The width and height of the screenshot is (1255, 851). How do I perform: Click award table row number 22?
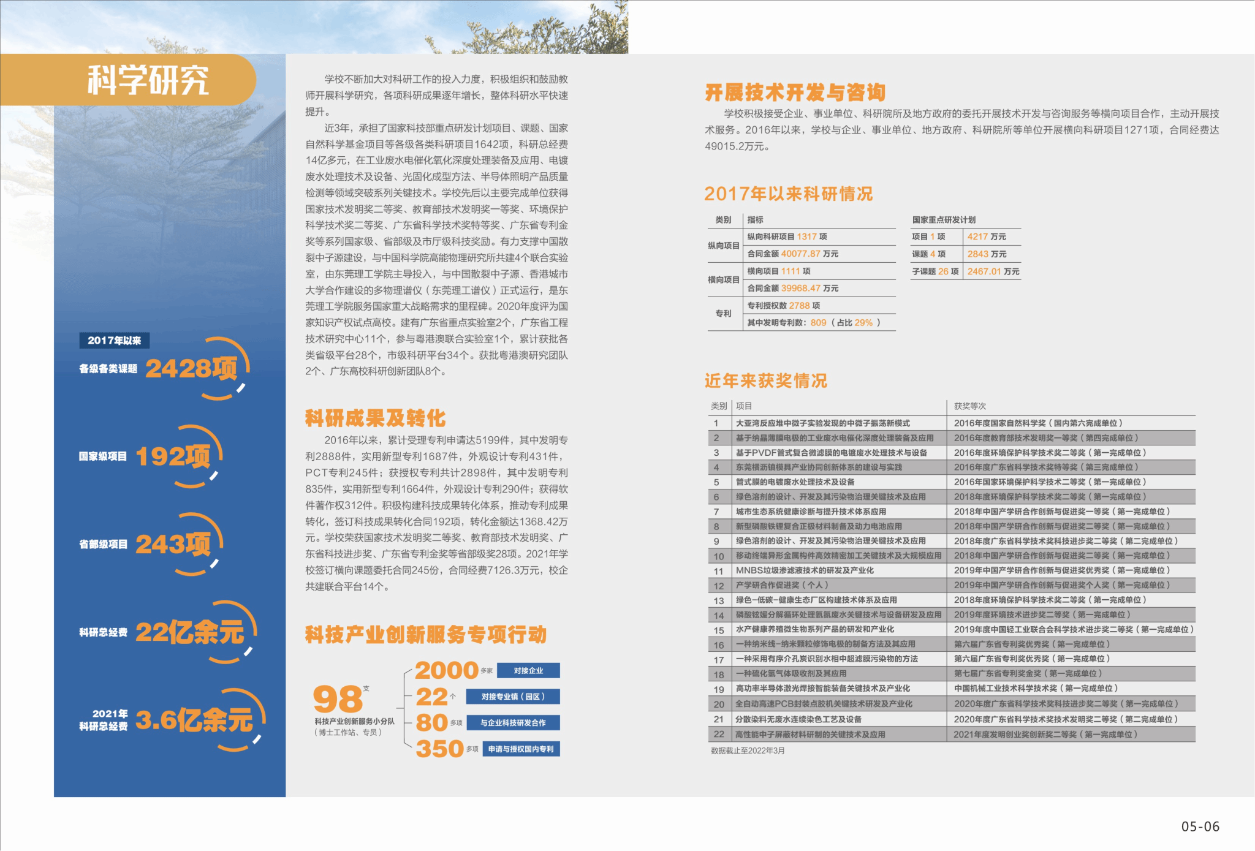719,735
